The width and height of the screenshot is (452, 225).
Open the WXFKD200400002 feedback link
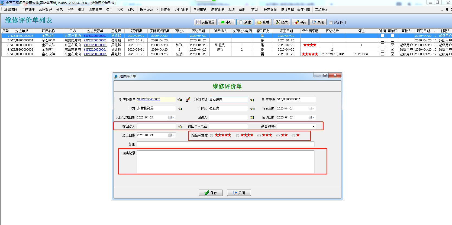[x=148, y=100]
